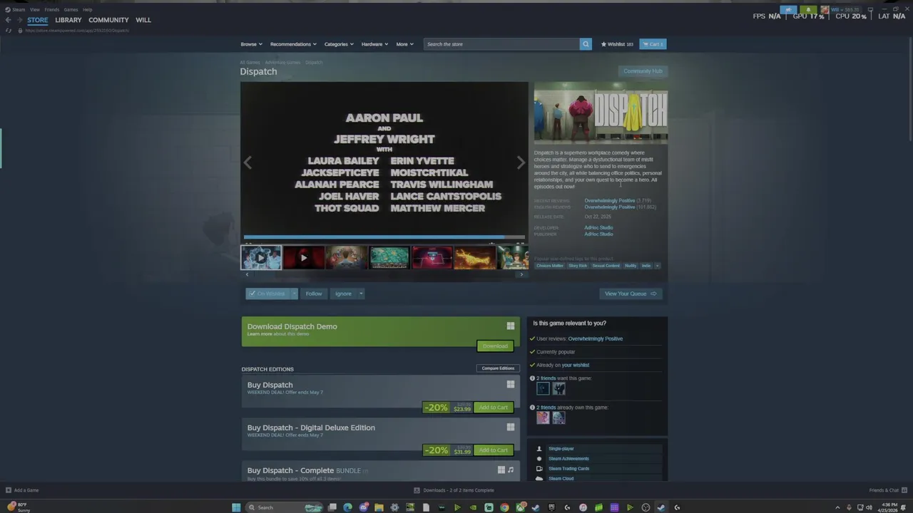Open dropdown arrow beside Ignore
Image resolution: width=913 pixels, height=513 pixels.
(361, 294)
